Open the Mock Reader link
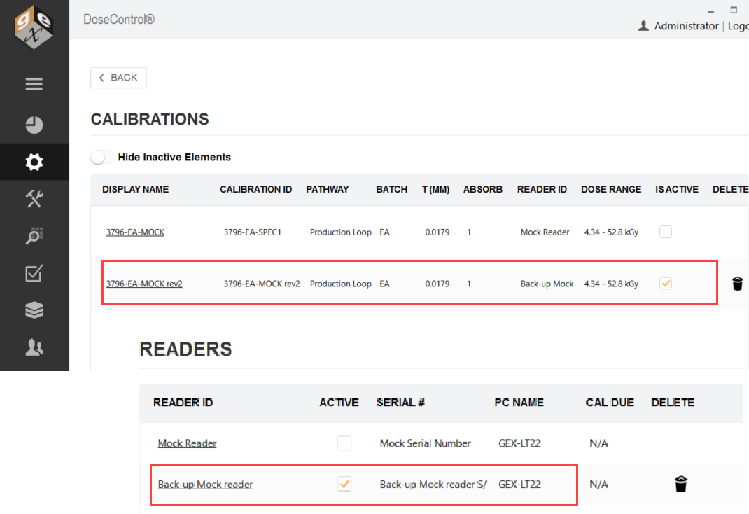 [x=188, y=443]
